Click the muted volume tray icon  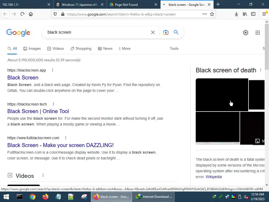click(246, 197)
